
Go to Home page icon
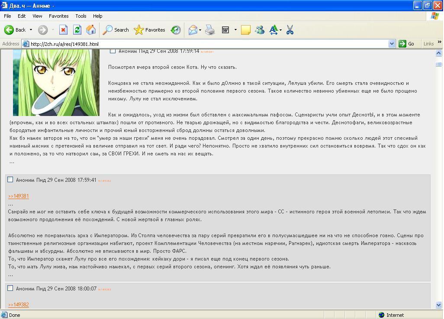91,30
